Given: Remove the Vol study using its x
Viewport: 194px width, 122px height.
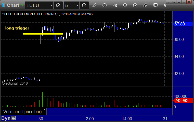Looking at the screenshot, I should tap(45, 110).
